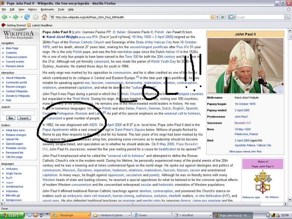This screenshot has height=219, width=292.
Task: Click the vertical scrollbar down arrow
Action: point(290,199)
